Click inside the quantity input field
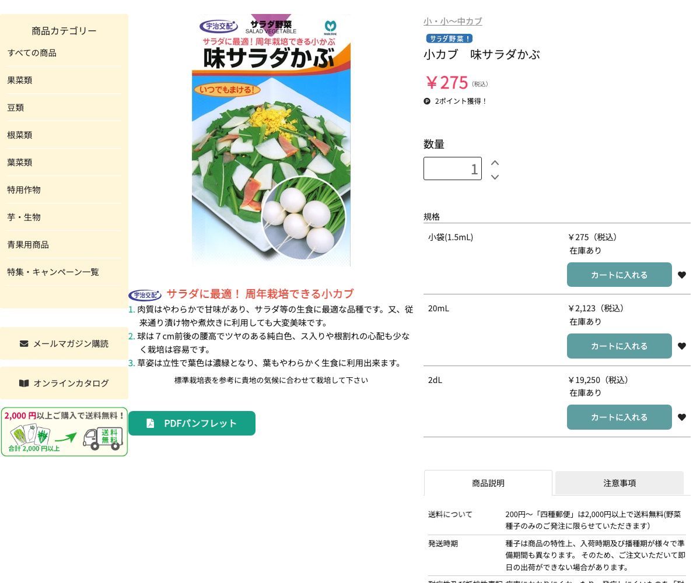The height and width of the screenshot is (583, 700). click(453, 168)
